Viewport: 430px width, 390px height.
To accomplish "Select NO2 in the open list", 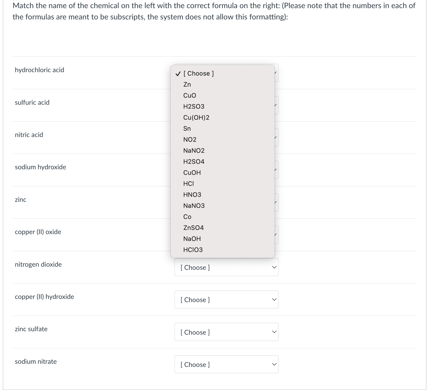I will 190,140.
